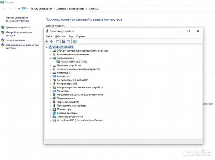
Task: Click the Help (question mark) toolbar icon
Action: 64,41
